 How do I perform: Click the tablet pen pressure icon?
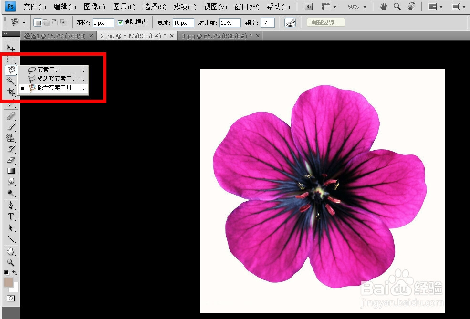[x=290, y=22]
